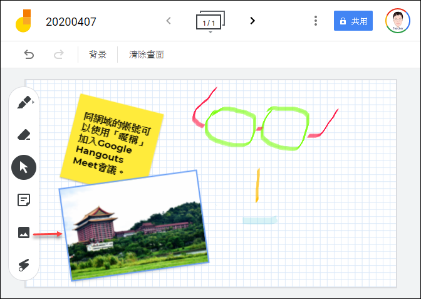Open the three-dot more actions menu
The image size is (421, 299).
(316, 21)
